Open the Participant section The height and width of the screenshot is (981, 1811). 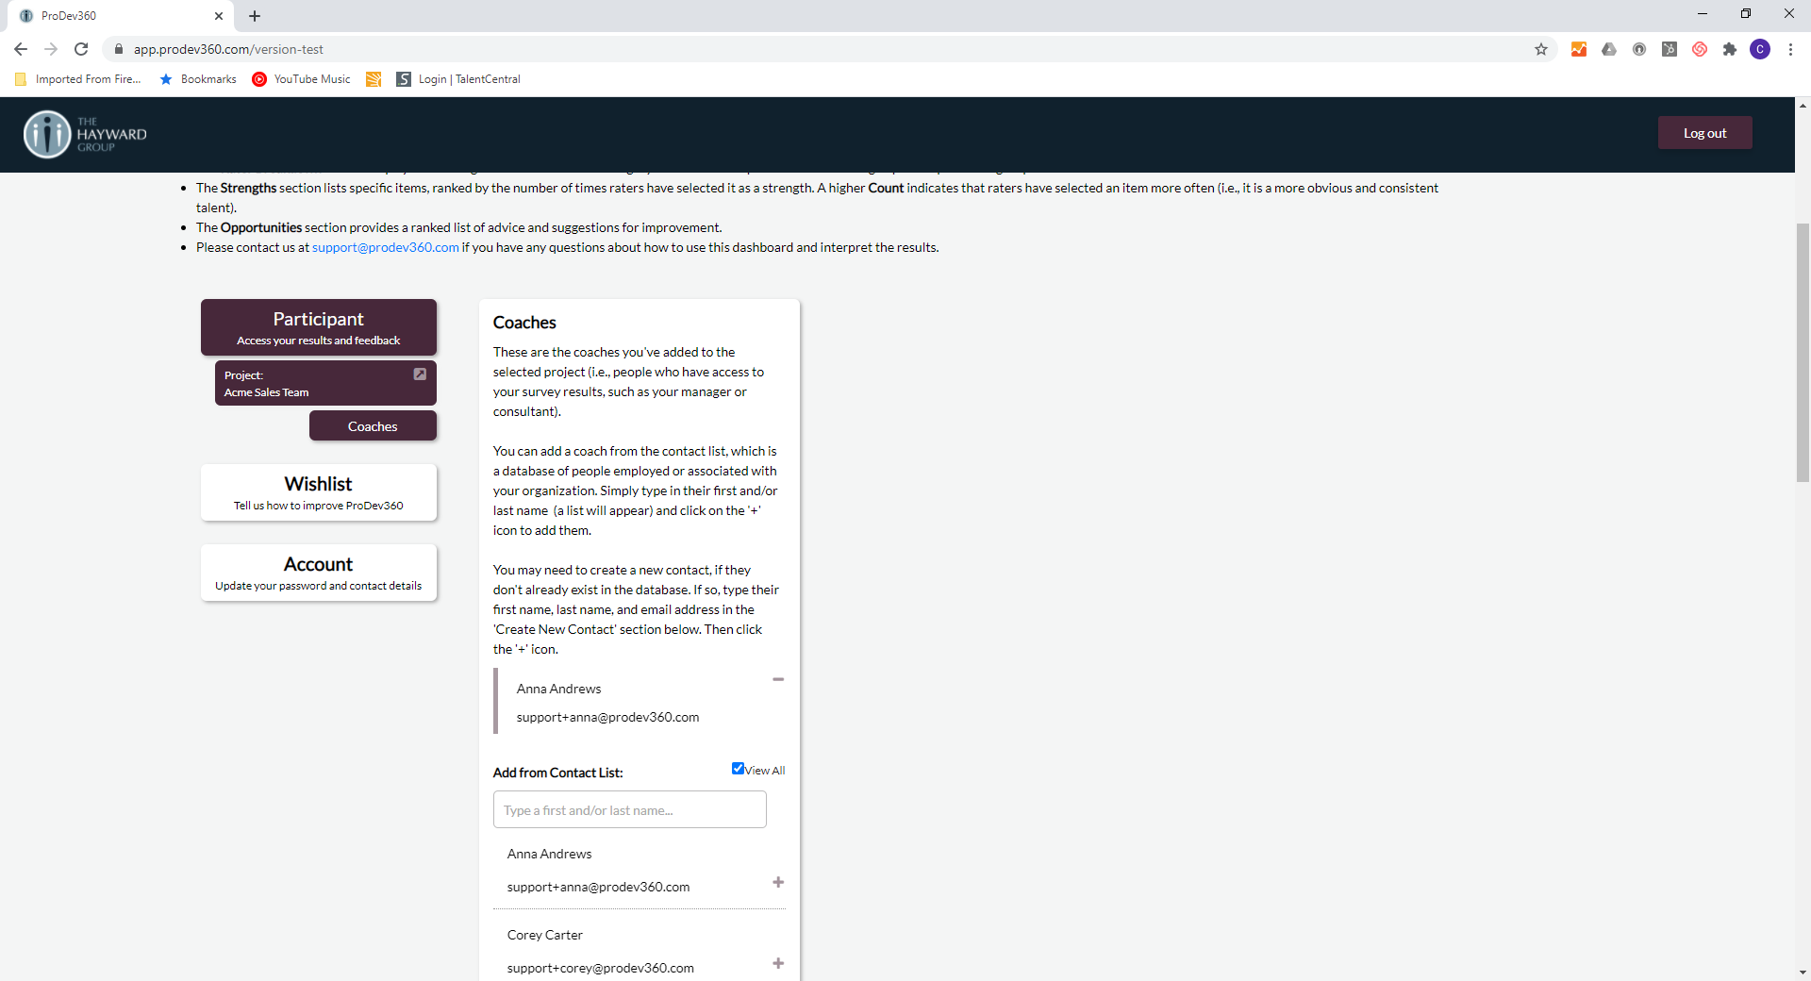[x=319, y=327]
